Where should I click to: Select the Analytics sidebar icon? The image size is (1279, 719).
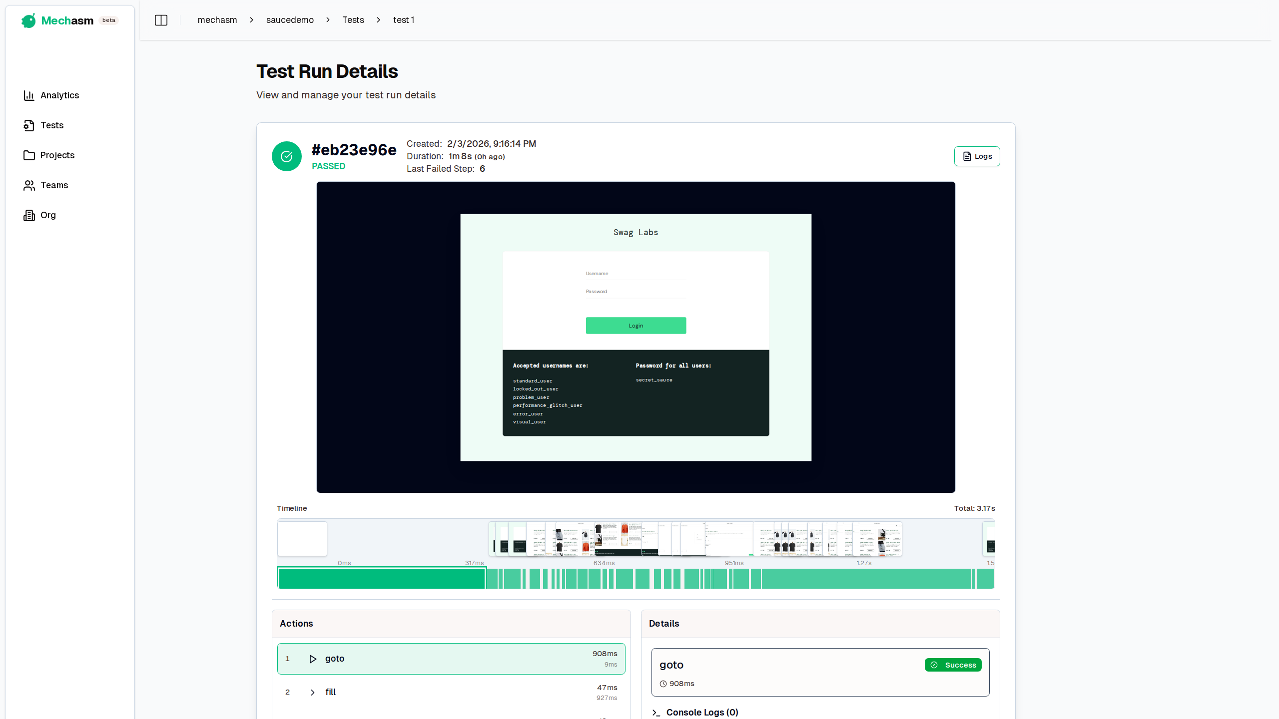coord(29,95)
